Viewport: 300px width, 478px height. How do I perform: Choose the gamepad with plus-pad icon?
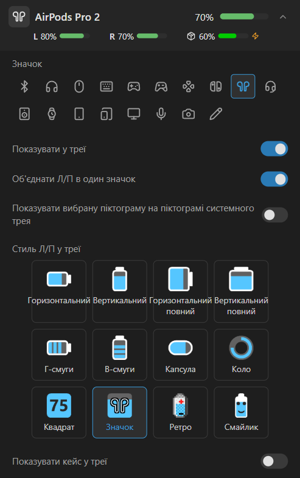tap(134, 86)
